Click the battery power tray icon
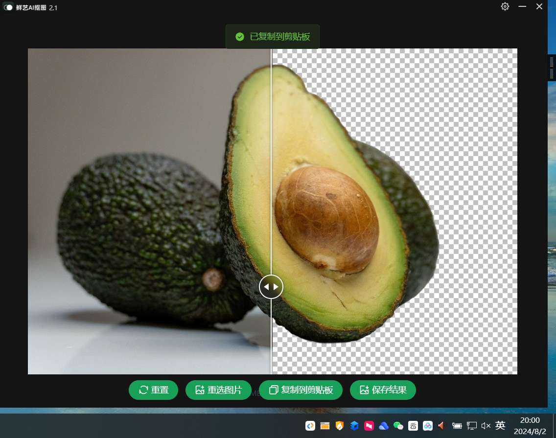This screenshot has height=438, width=556. 457,426
